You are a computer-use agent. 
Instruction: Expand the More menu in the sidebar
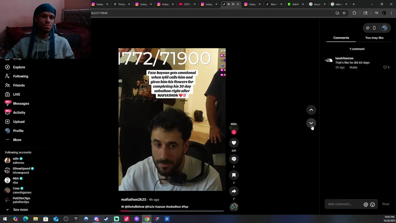point(17,140)
